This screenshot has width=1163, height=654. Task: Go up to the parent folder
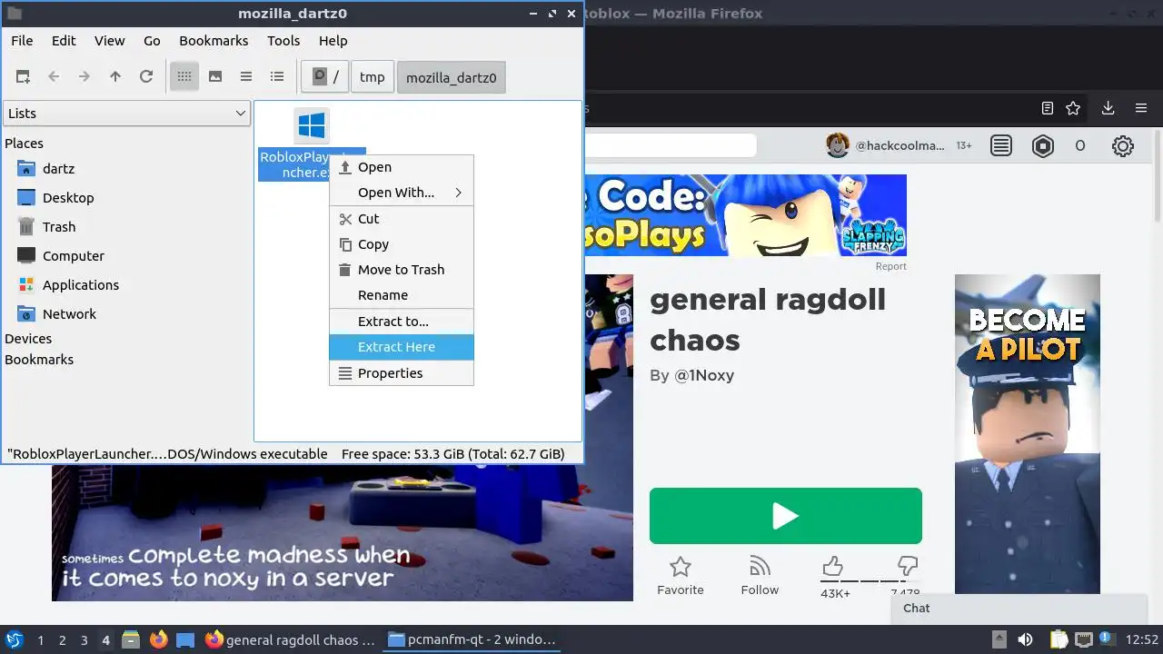click(x=115, y=77)
